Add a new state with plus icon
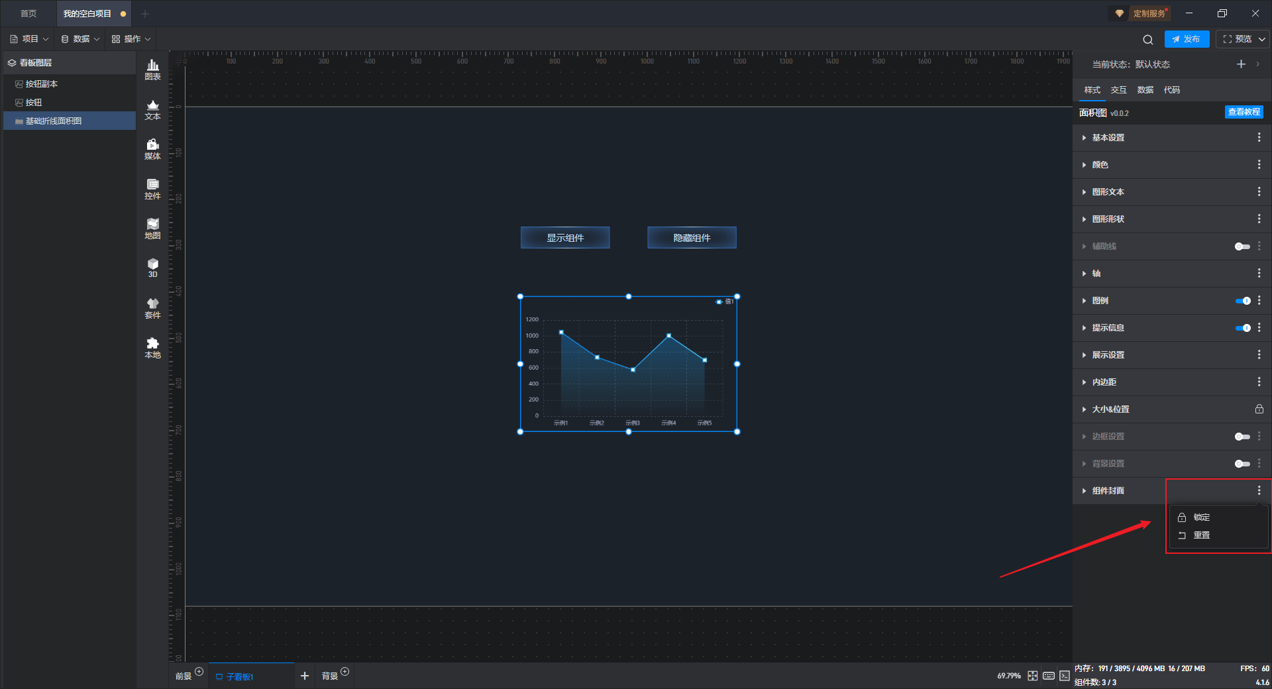1272x689 pixels. [1241, 64]
